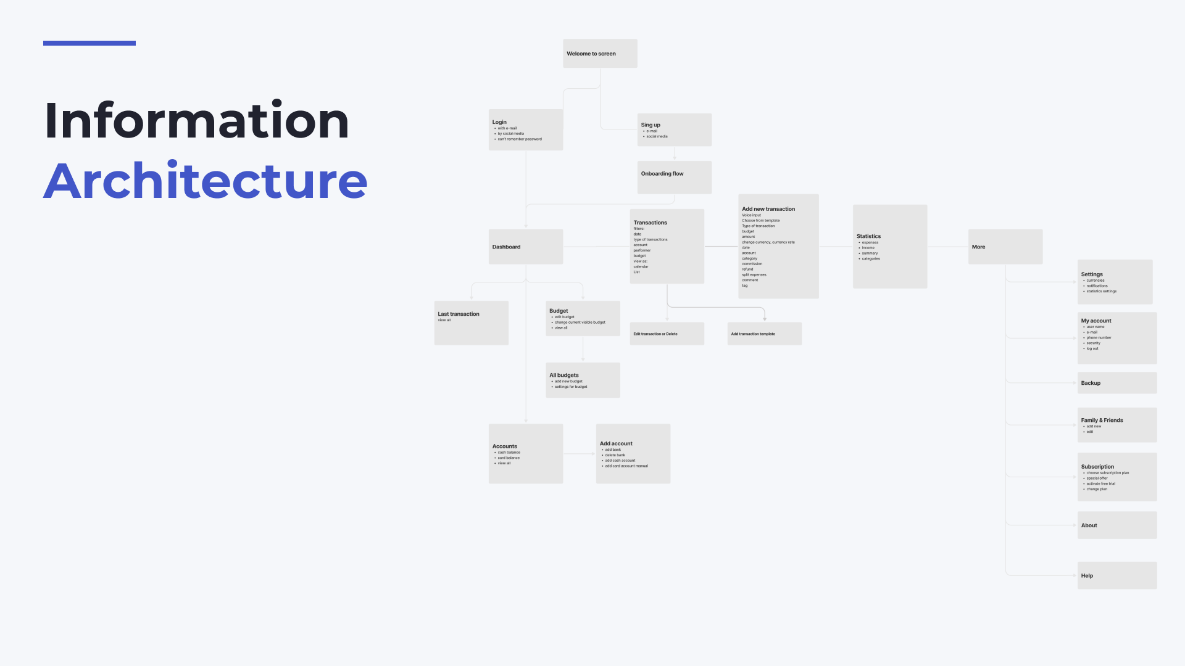Expand the Settings node options

(1115, 282)
